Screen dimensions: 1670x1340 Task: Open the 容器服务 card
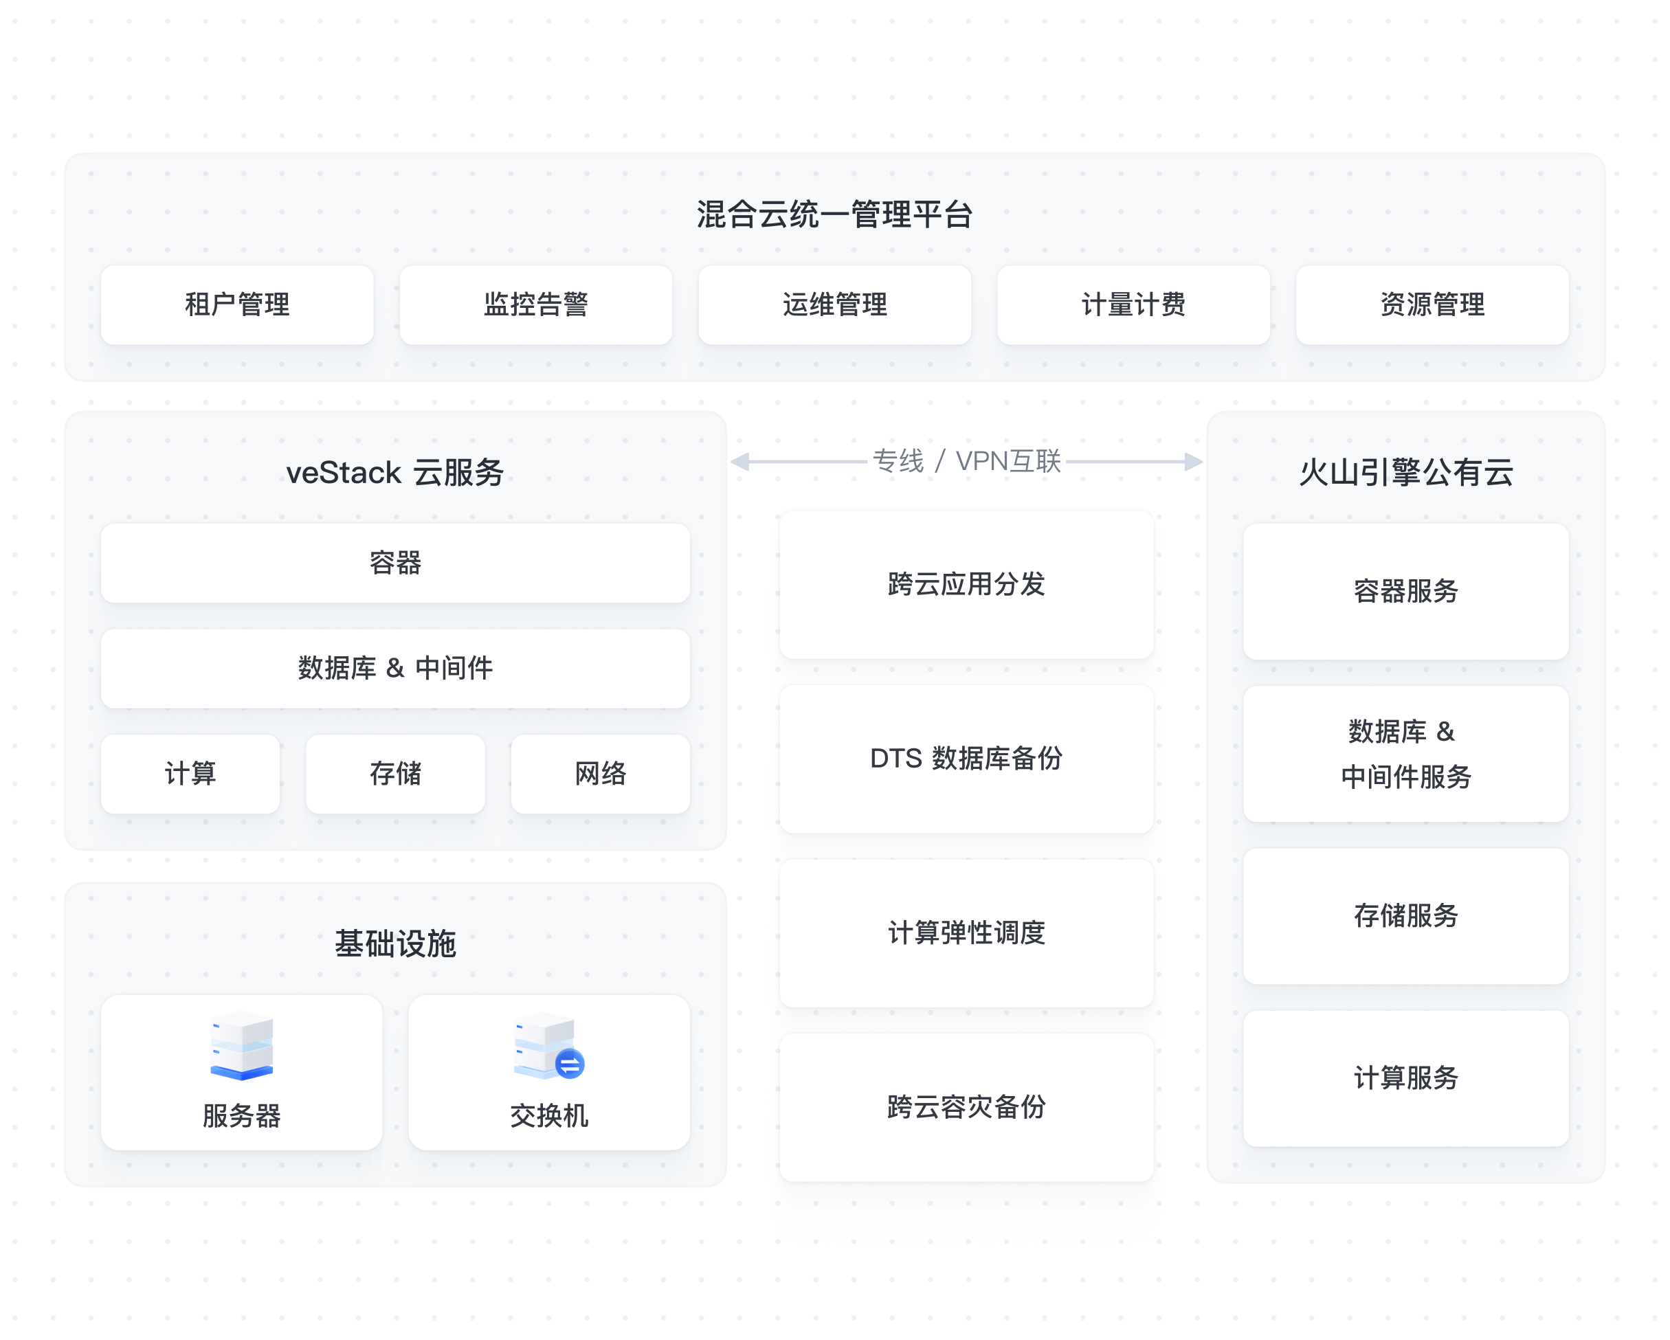coord(1406,591)
